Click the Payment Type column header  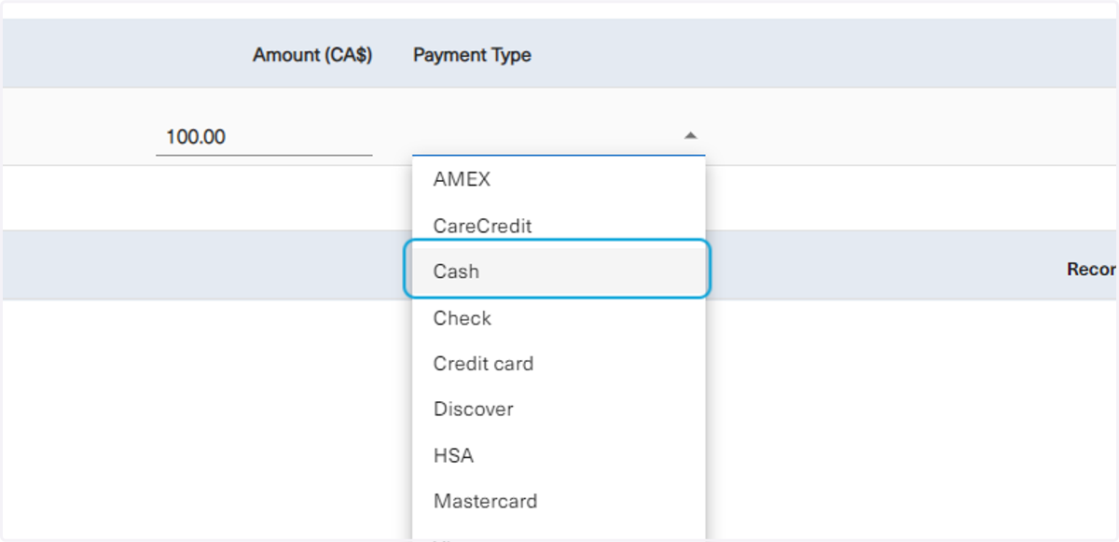point(472,55)
